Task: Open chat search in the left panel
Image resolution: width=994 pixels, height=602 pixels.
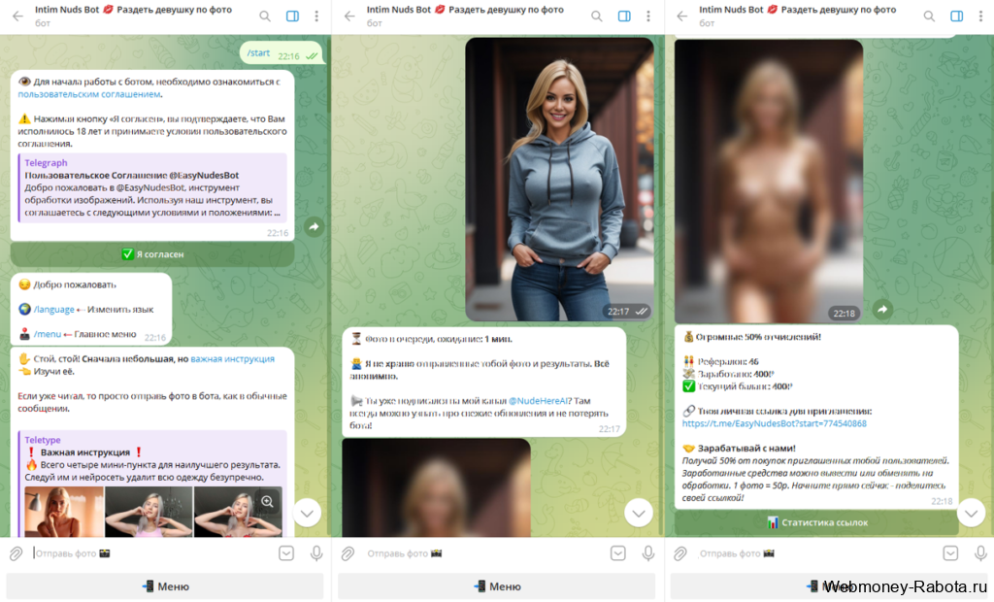Action: tap(265, 16)
